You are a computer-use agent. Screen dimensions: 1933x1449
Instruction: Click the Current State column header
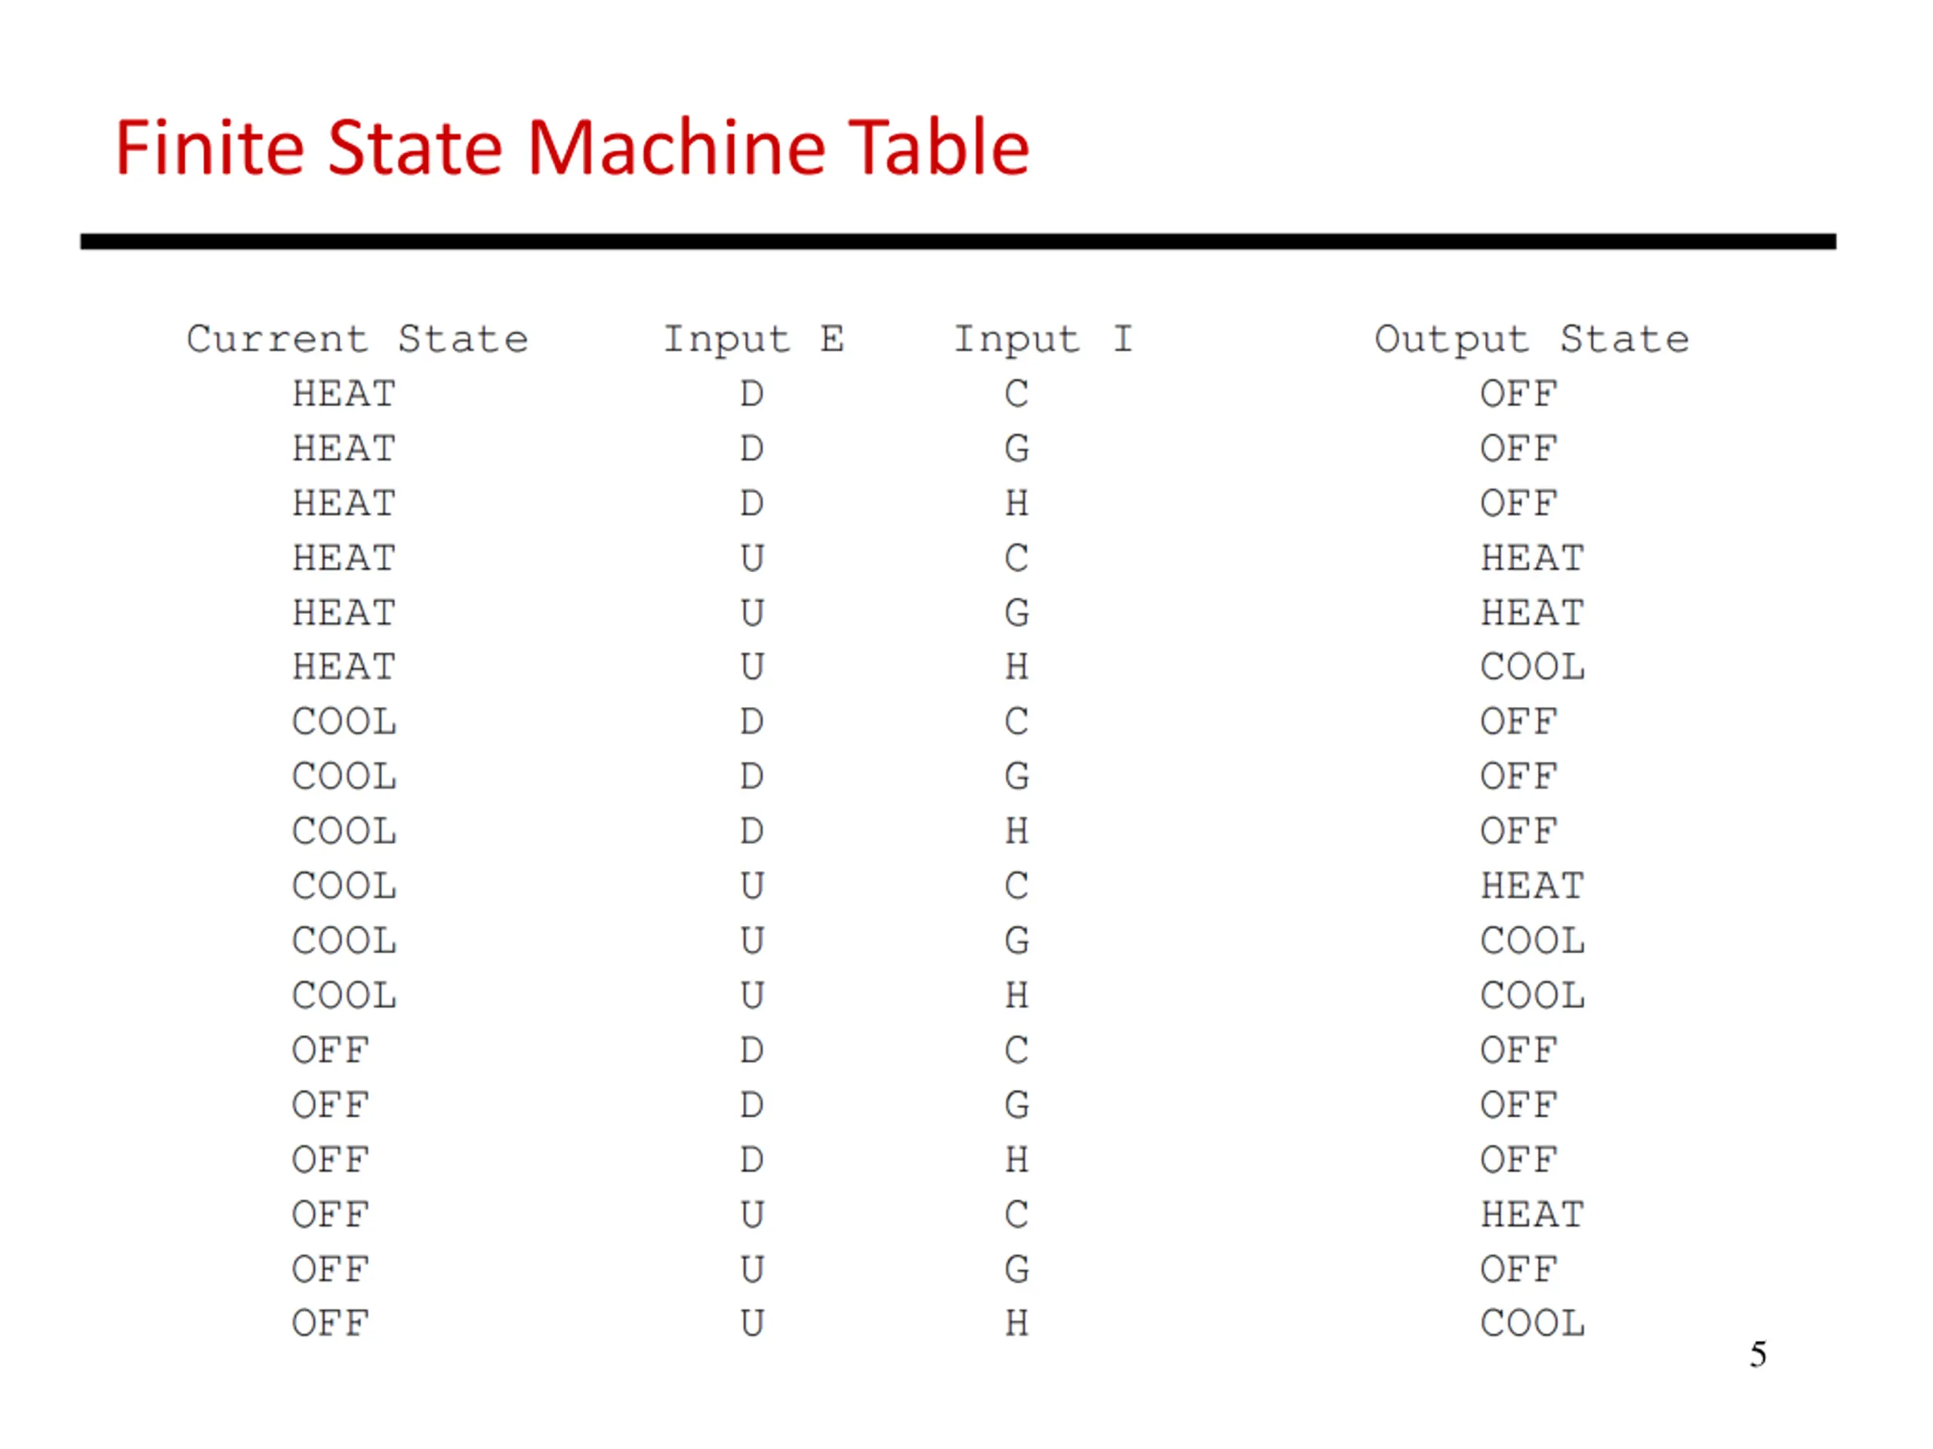(x=357, y=339)
